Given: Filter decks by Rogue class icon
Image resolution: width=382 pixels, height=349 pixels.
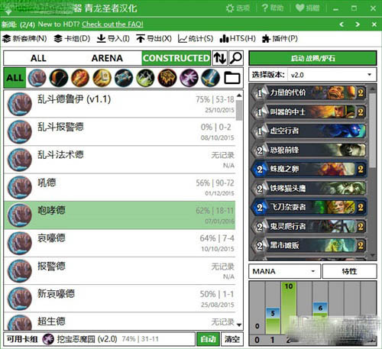Looking at the screenshot, I should pyautogui.click(x=145, y=78).
